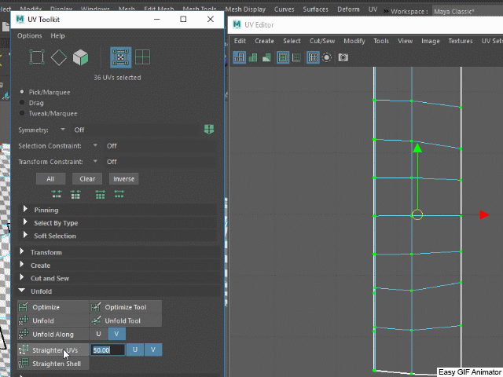503x377 pixels.
Task: Open the Cut/Sew menu in UV Editor
Action: (x=322, y=41)
